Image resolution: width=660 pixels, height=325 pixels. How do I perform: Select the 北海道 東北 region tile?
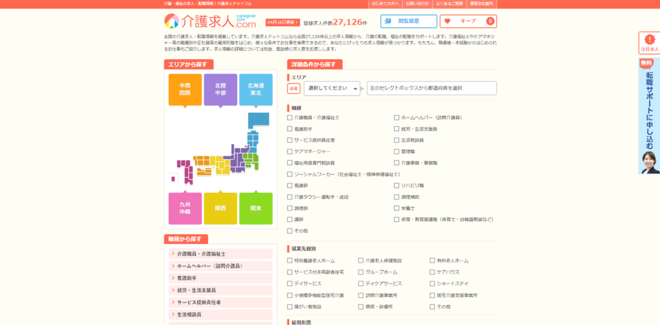256,89
